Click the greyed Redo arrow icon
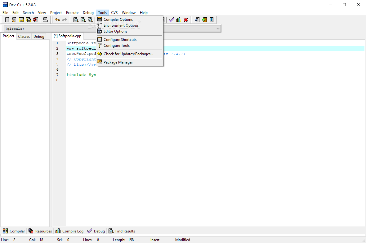 [65, 20]
